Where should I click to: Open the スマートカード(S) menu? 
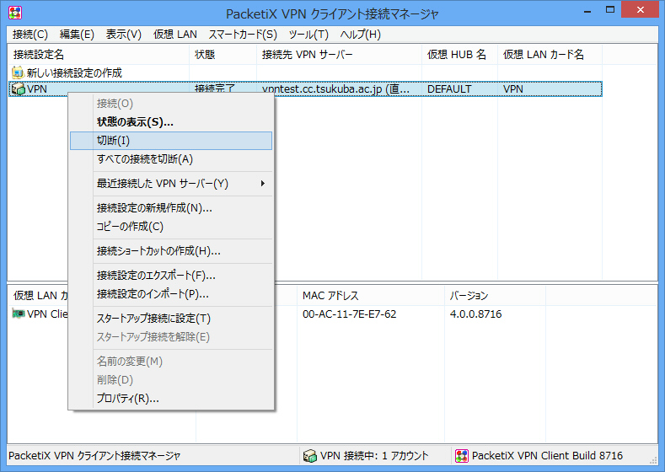pyautogui.click(x=243, y=35)
